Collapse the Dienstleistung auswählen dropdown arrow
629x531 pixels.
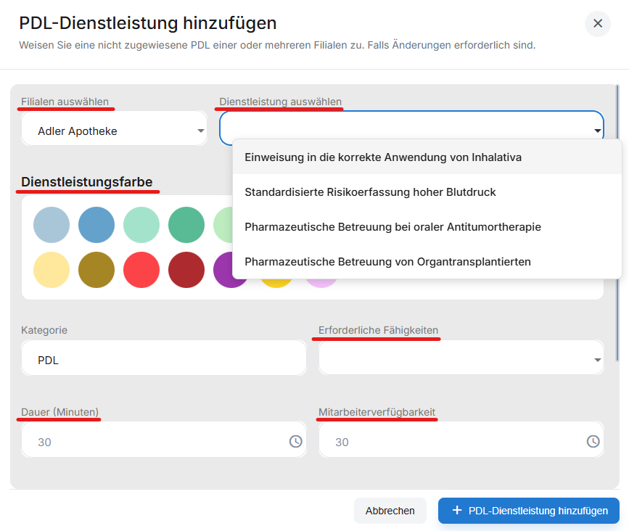(x=597, y=131)
